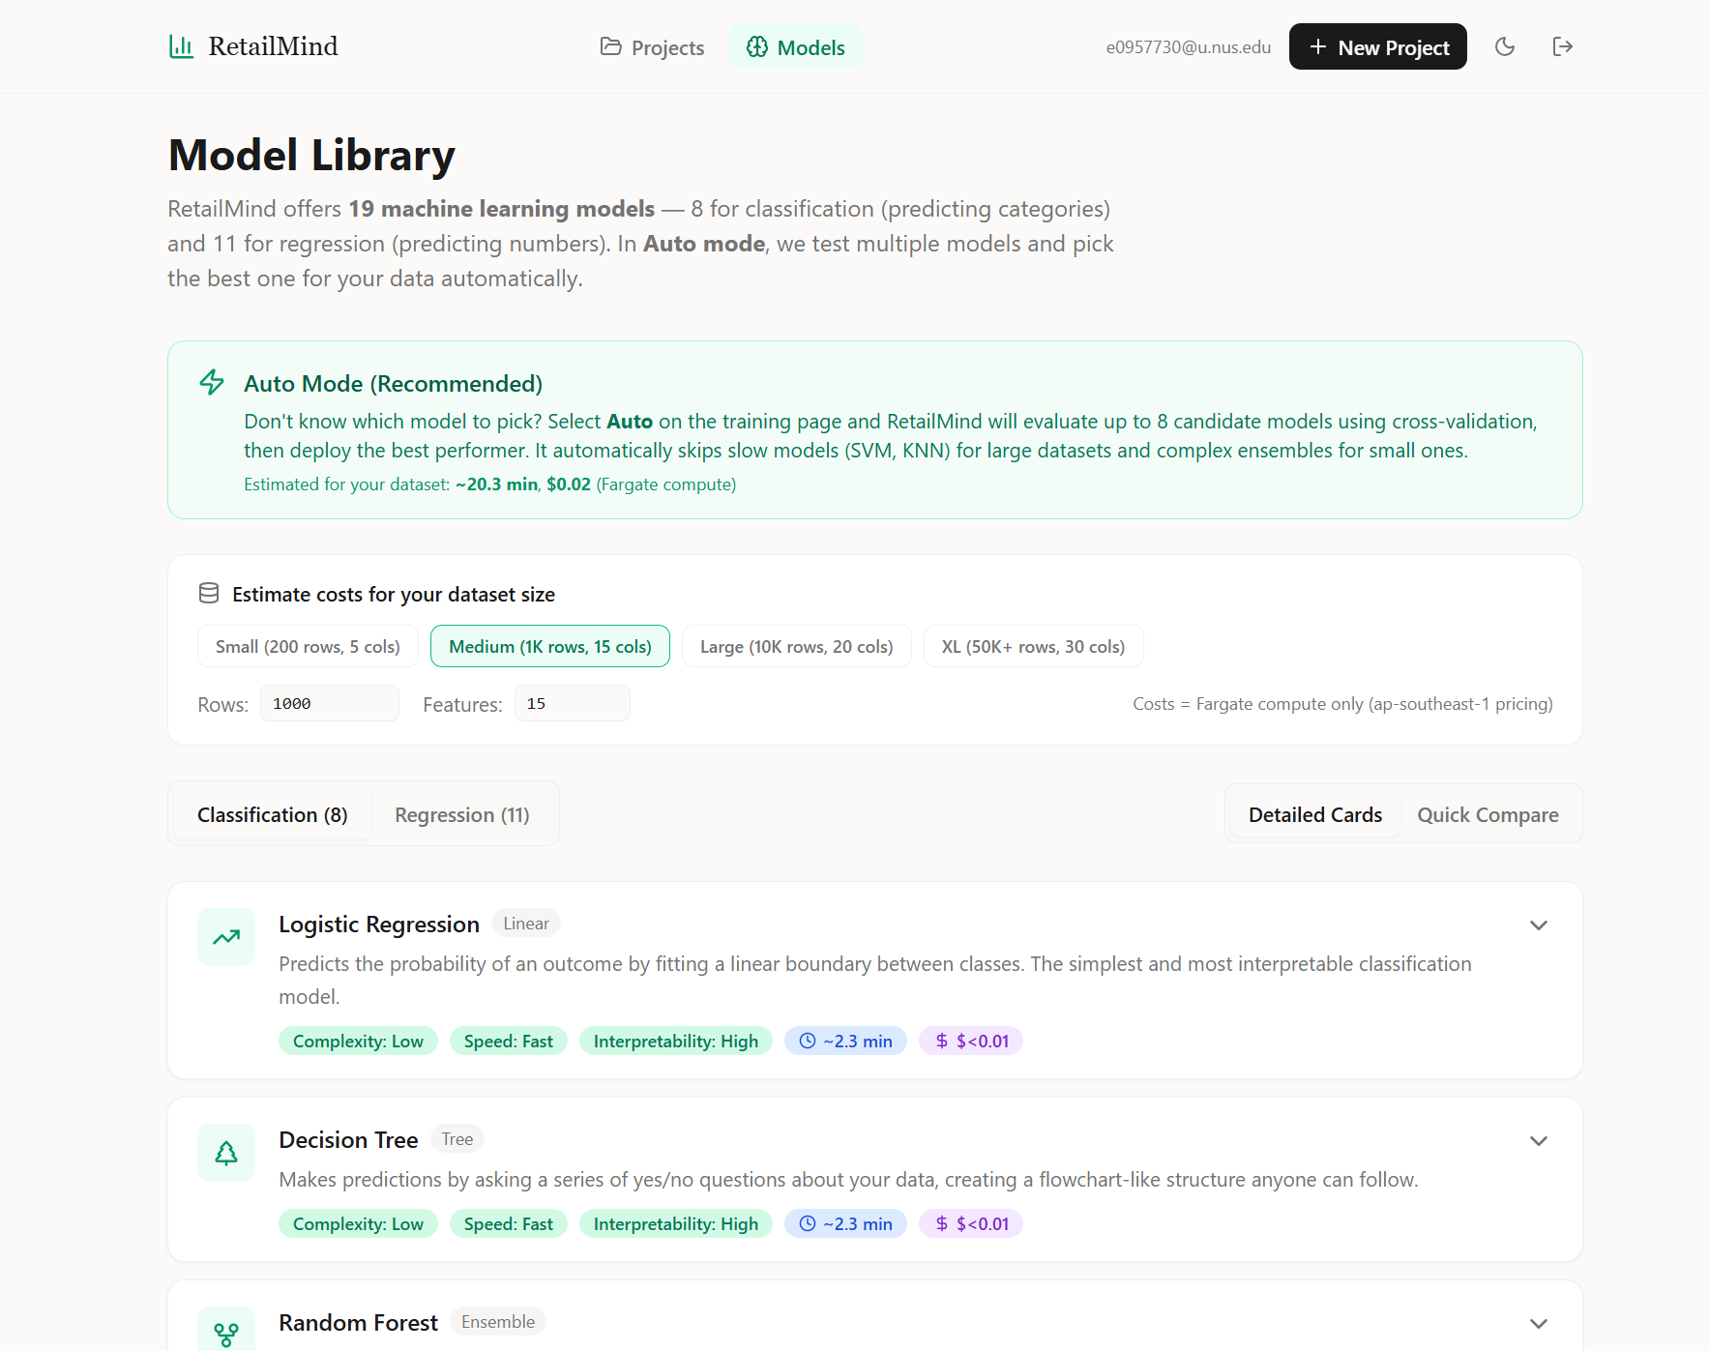Open the Projects tab
Viewport: 1709px width, 1351px height.
[x=652, y=47]
